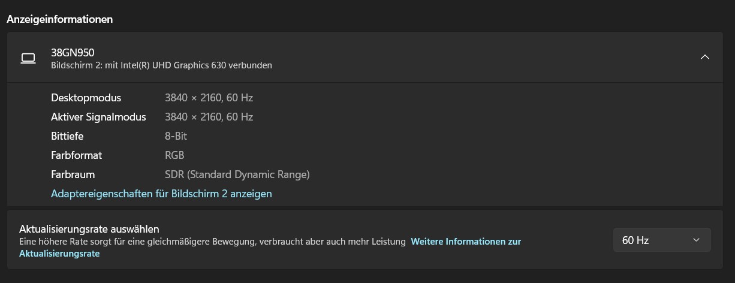The width and height of the screenshot is (735, 283).
Task: Click the monitor icon beside 38GN950
Action: tap(28, 58)
